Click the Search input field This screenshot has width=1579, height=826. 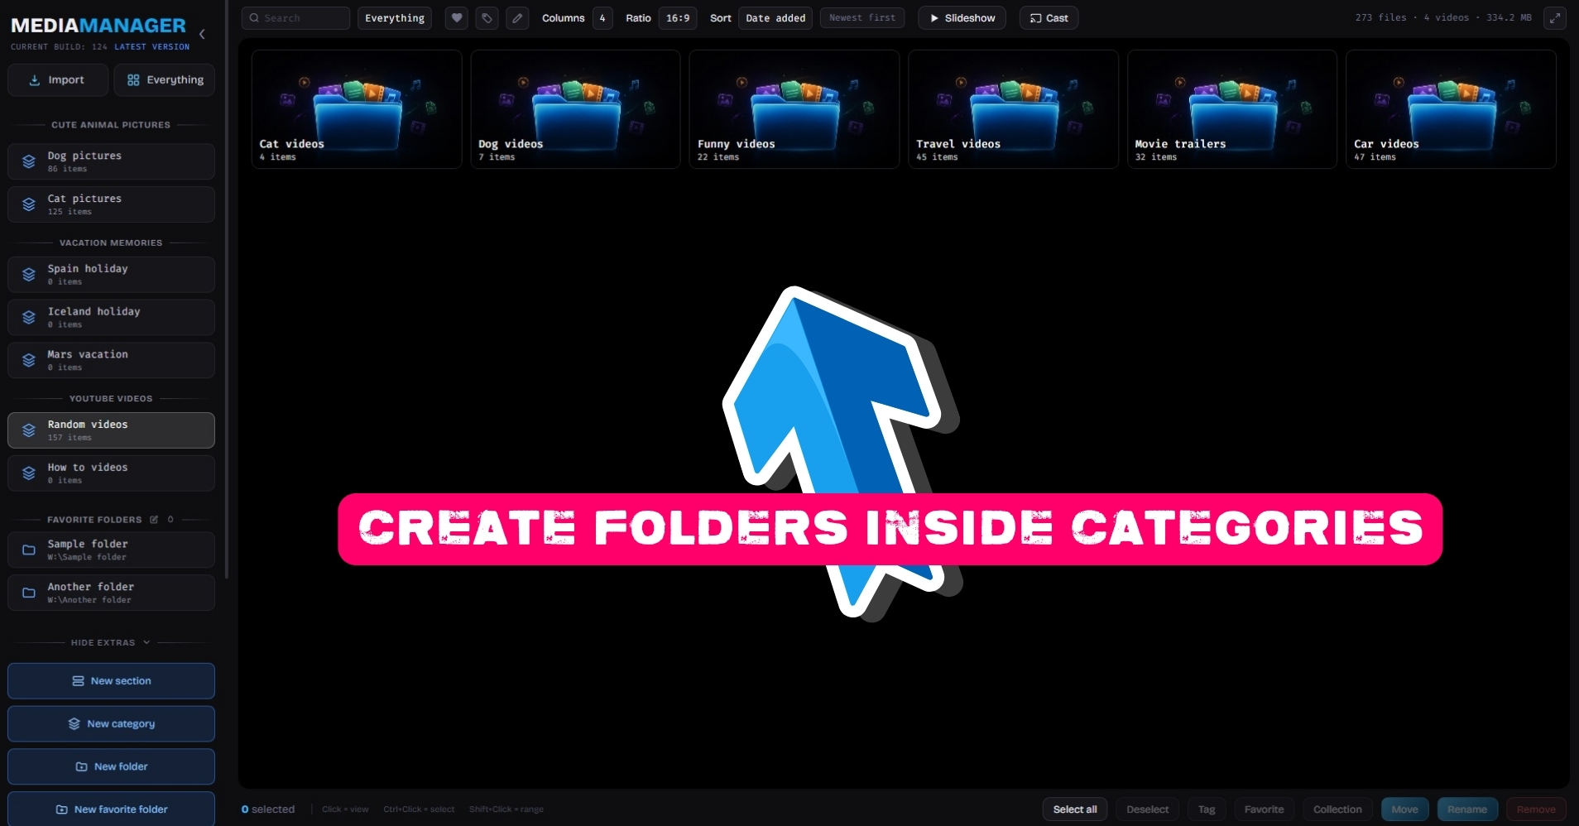[295, 18]
